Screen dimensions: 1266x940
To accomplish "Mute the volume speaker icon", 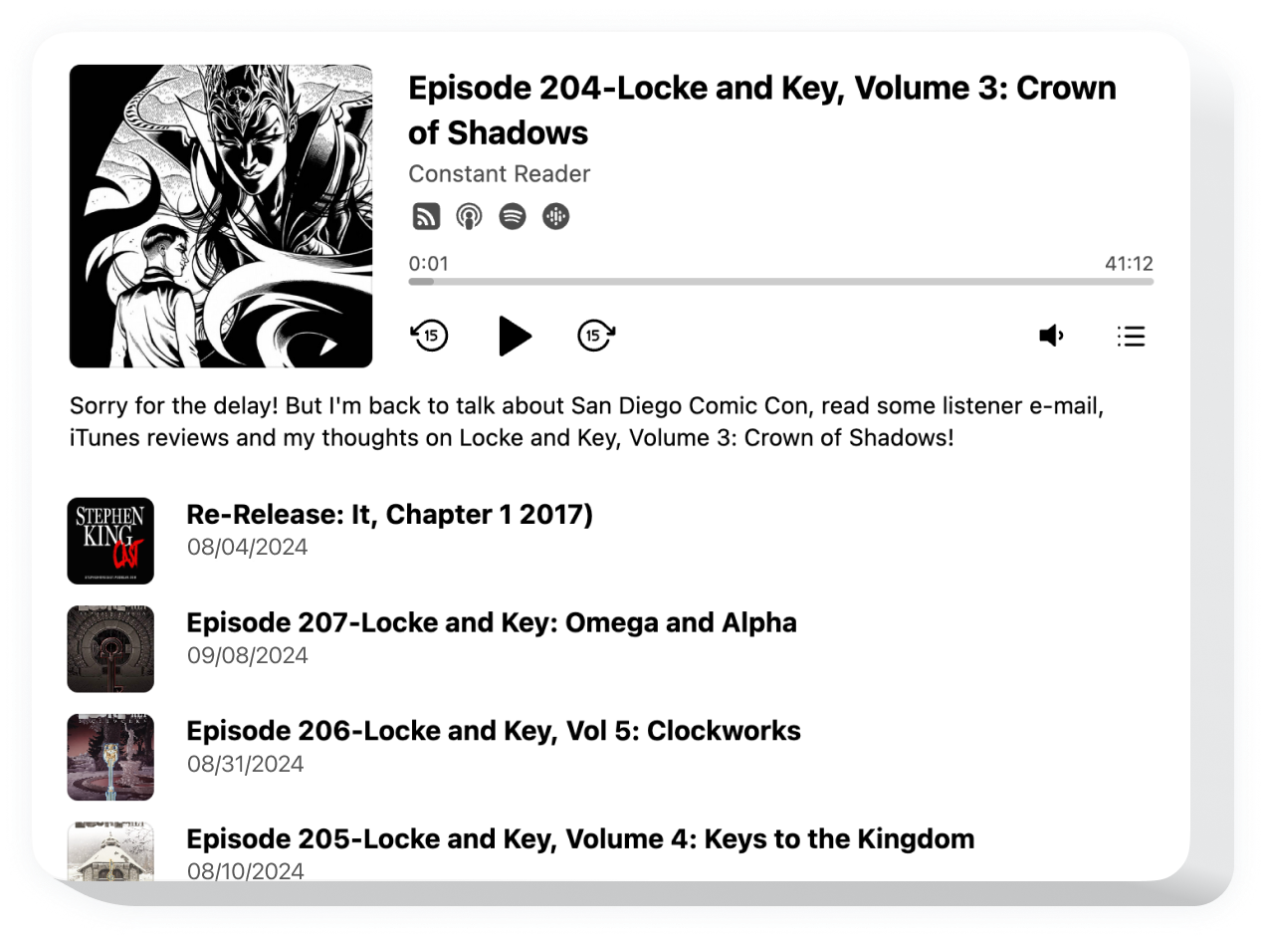I will [1051, 336].
